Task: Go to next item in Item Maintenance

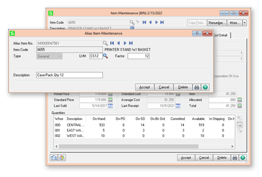Action: tap(157, 22)
